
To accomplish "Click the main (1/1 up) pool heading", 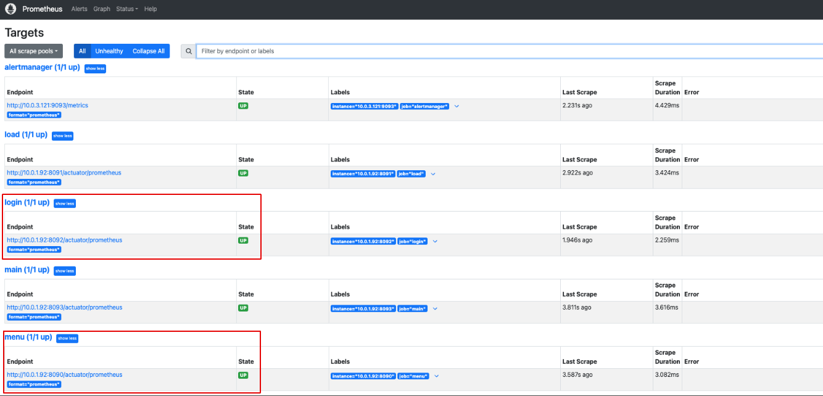I will pyautogui.click(x=27, y=270).
